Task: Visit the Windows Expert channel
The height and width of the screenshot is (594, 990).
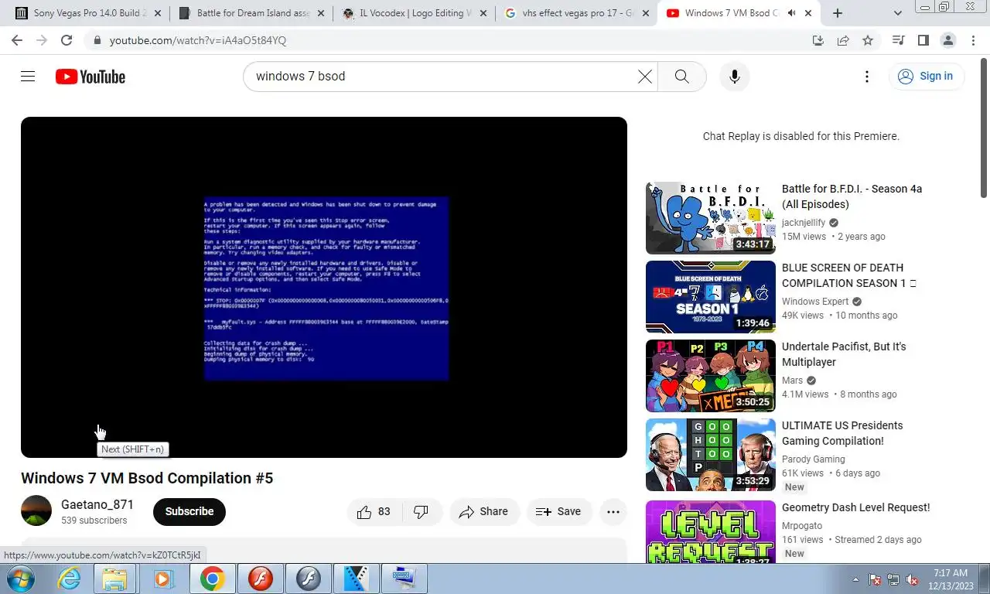Action: (815, 302)
